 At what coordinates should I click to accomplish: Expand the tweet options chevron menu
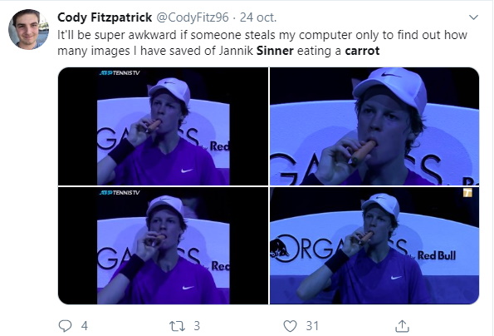(x=473, y=17)
